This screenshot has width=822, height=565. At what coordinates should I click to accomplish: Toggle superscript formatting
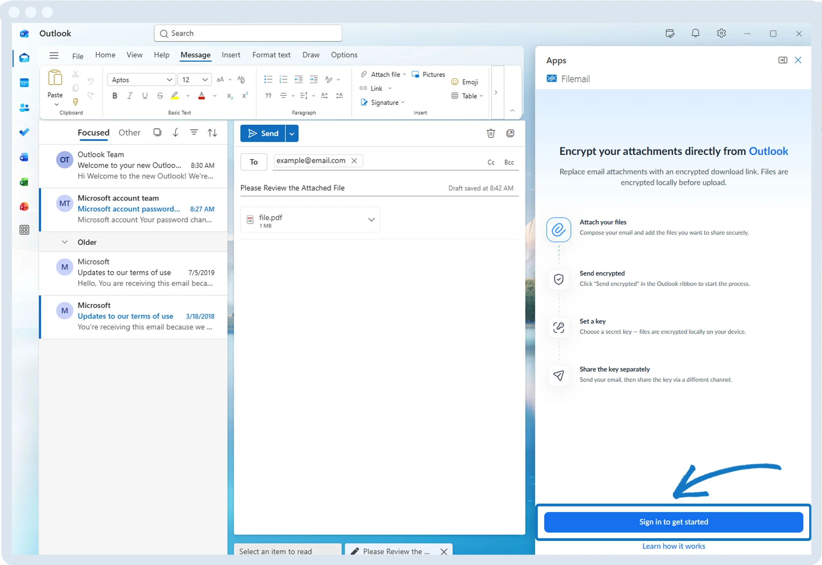pos(245,96)
